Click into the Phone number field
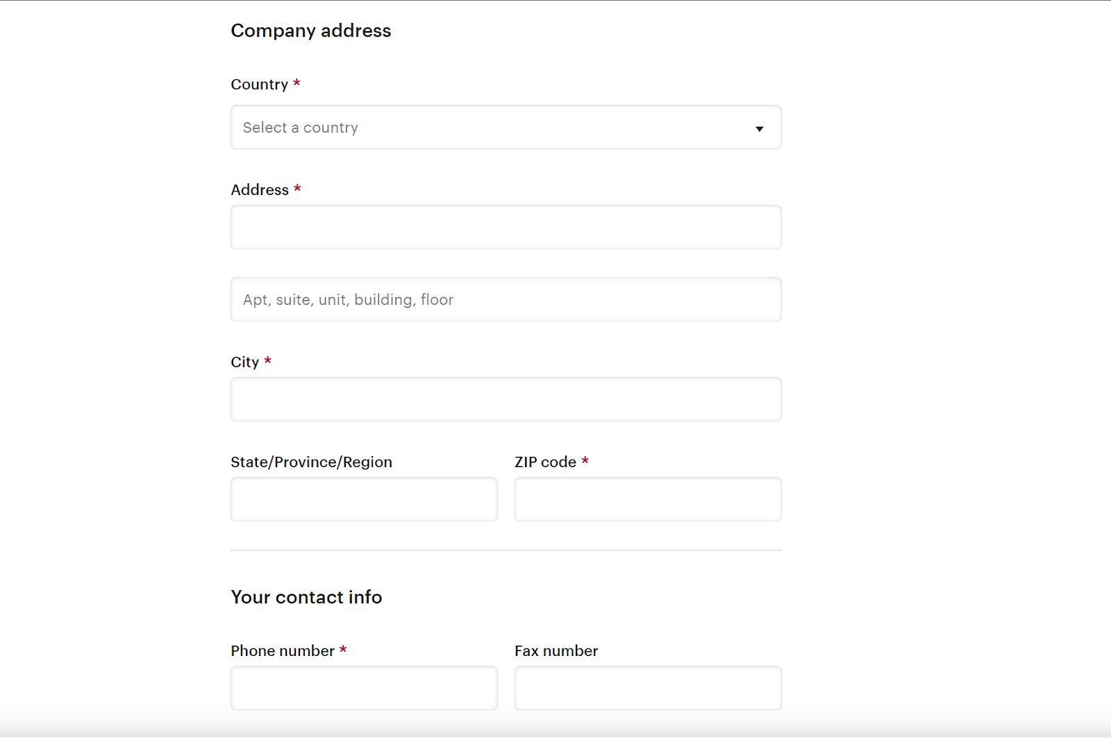 (364, 688)
